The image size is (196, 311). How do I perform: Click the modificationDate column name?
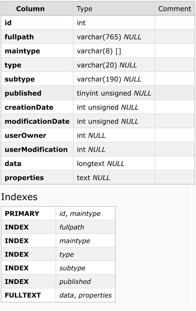point(37,121)
